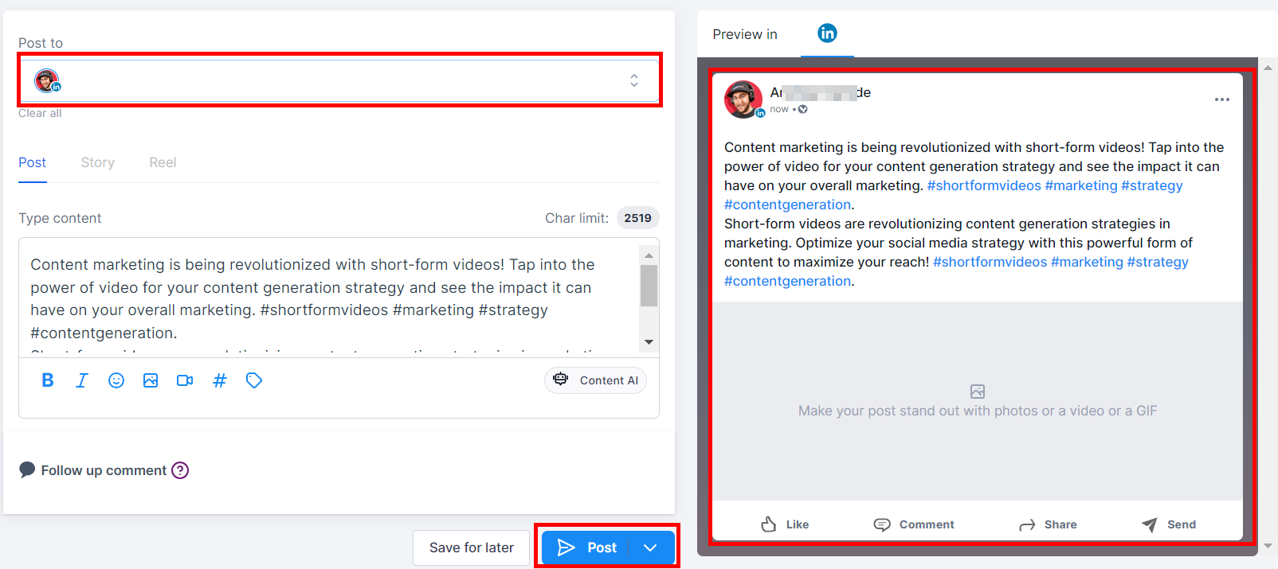The width and height of the screenshot is (1278, 569).
Task: Open the Follow up comment help icon
Action: pyautogui.click(x=181, y=470)
